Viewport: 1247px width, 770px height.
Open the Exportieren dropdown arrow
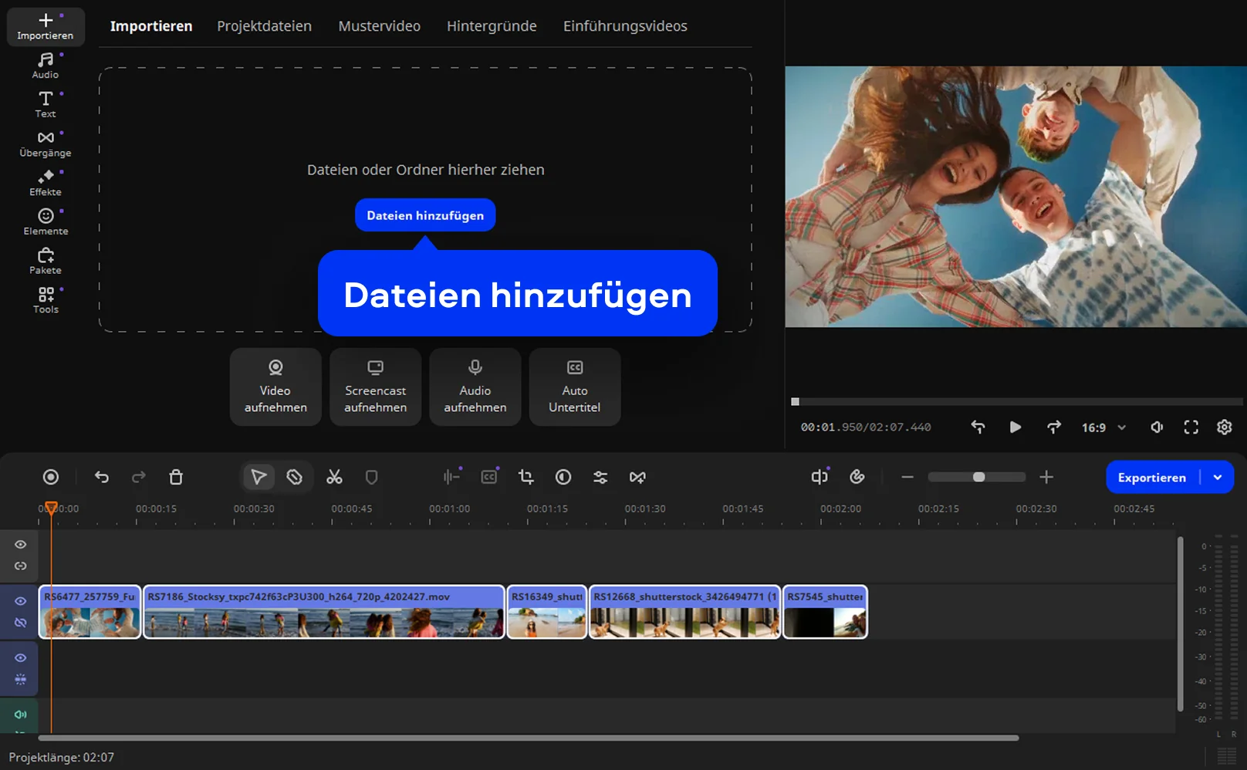point(1218,478)
